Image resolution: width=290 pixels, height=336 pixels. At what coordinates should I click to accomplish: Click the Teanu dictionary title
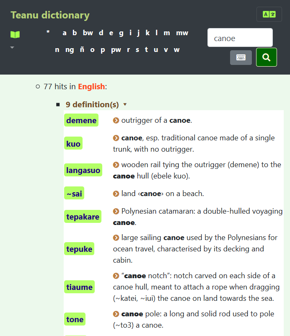coord(50,16)
